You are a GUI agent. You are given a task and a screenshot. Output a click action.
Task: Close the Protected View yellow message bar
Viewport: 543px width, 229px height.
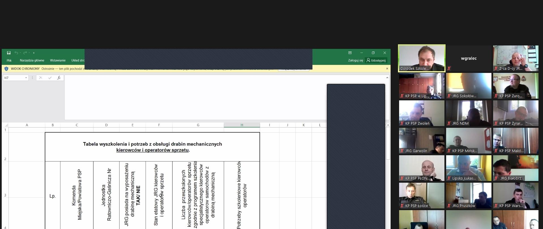click(x=387, y=69)
